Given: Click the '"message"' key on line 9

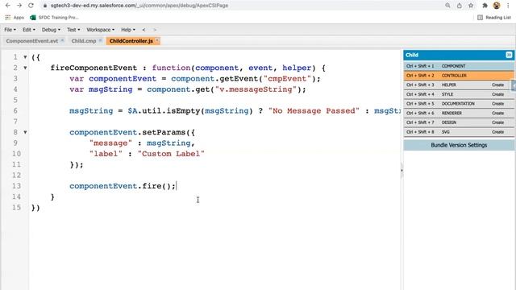Looking at the screenshot, I should [110, 143].
